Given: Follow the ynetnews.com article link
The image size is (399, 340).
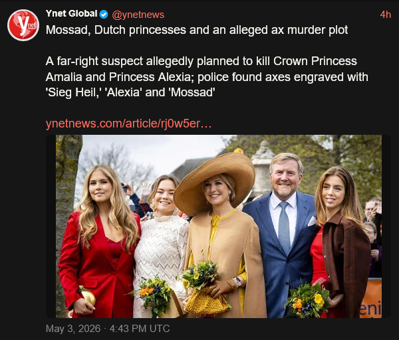Looking at the screenshot, I should point(128,124).
